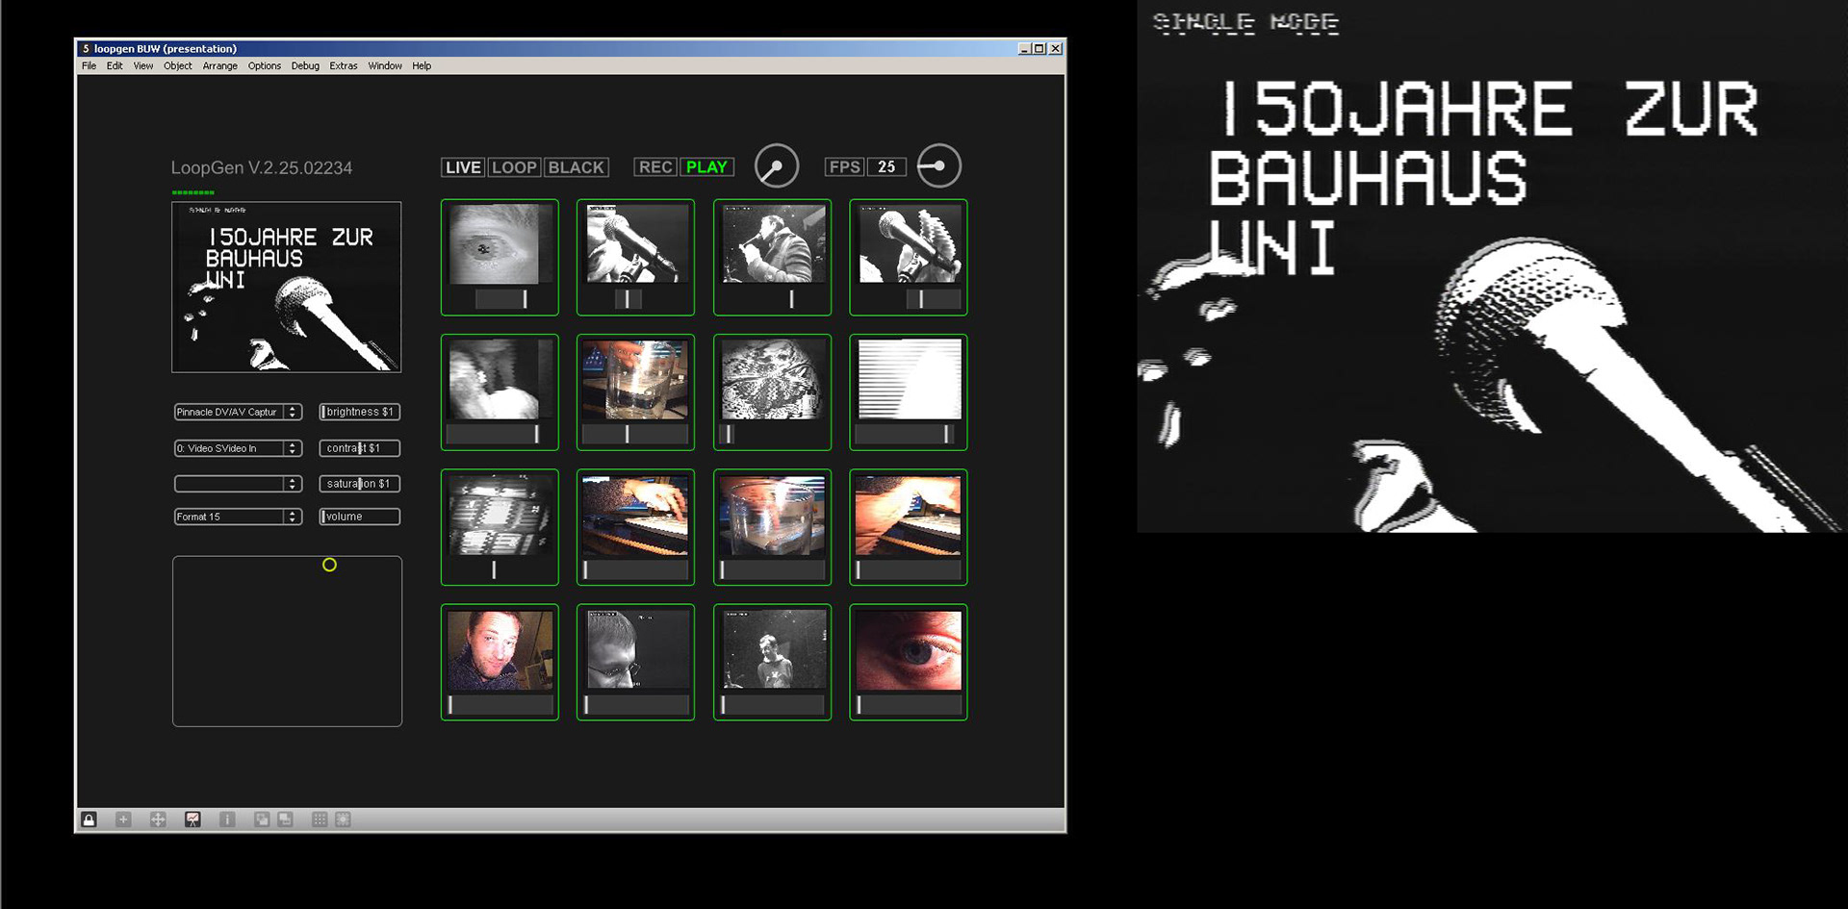
Task: Open the Help menu
Action: pos(422,66)
